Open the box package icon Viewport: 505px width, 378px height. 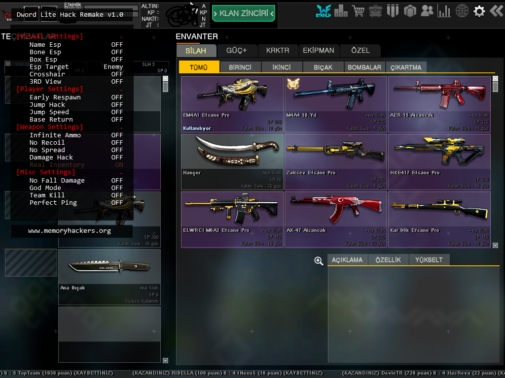click(410, 11)
